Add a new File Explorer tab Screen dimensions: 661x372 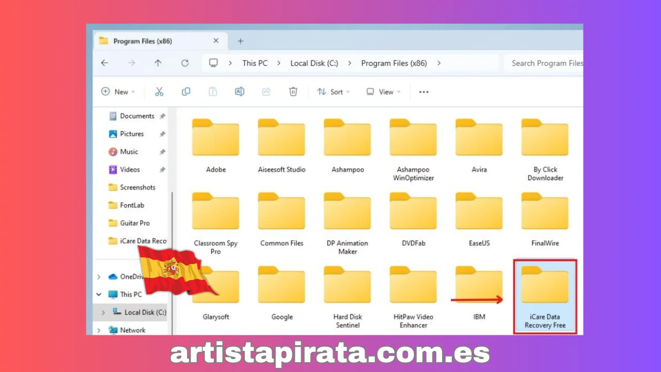[240, 41]
